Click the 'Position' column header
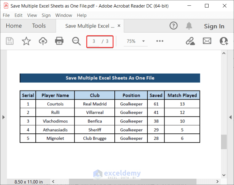The width and height of the screenshot is (234, 185). 131,95
